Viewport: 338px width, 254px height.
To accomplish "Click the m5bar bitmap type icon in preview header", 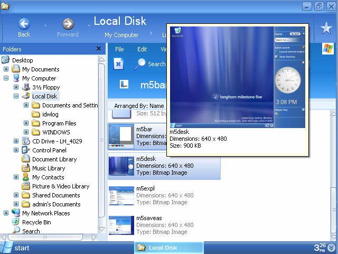I will [124, 85].
